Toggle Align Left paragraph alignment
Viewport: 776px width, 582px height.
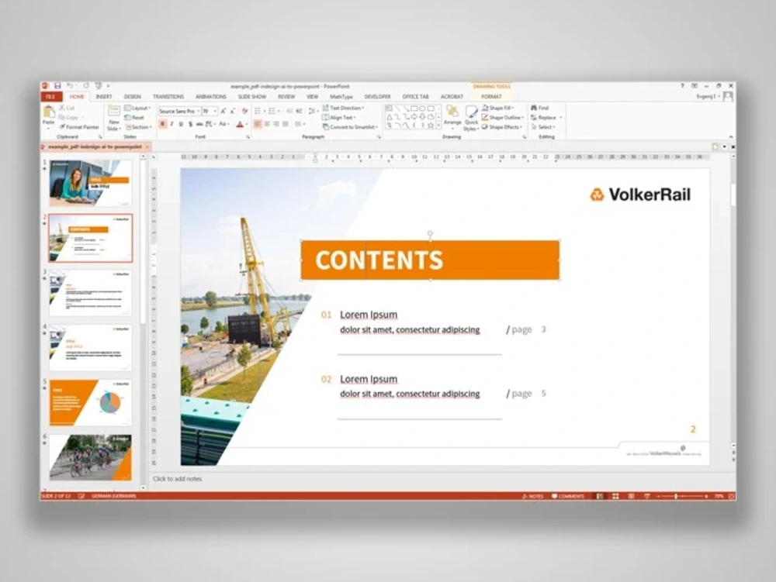258,124
